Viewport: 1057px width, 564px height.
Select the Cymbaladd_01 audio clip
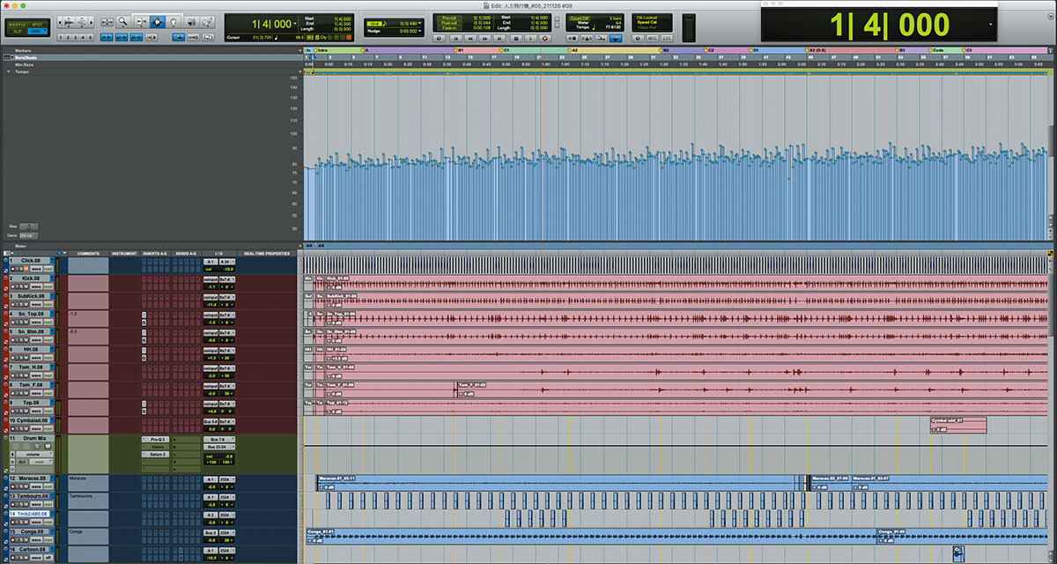coord(958,425)
